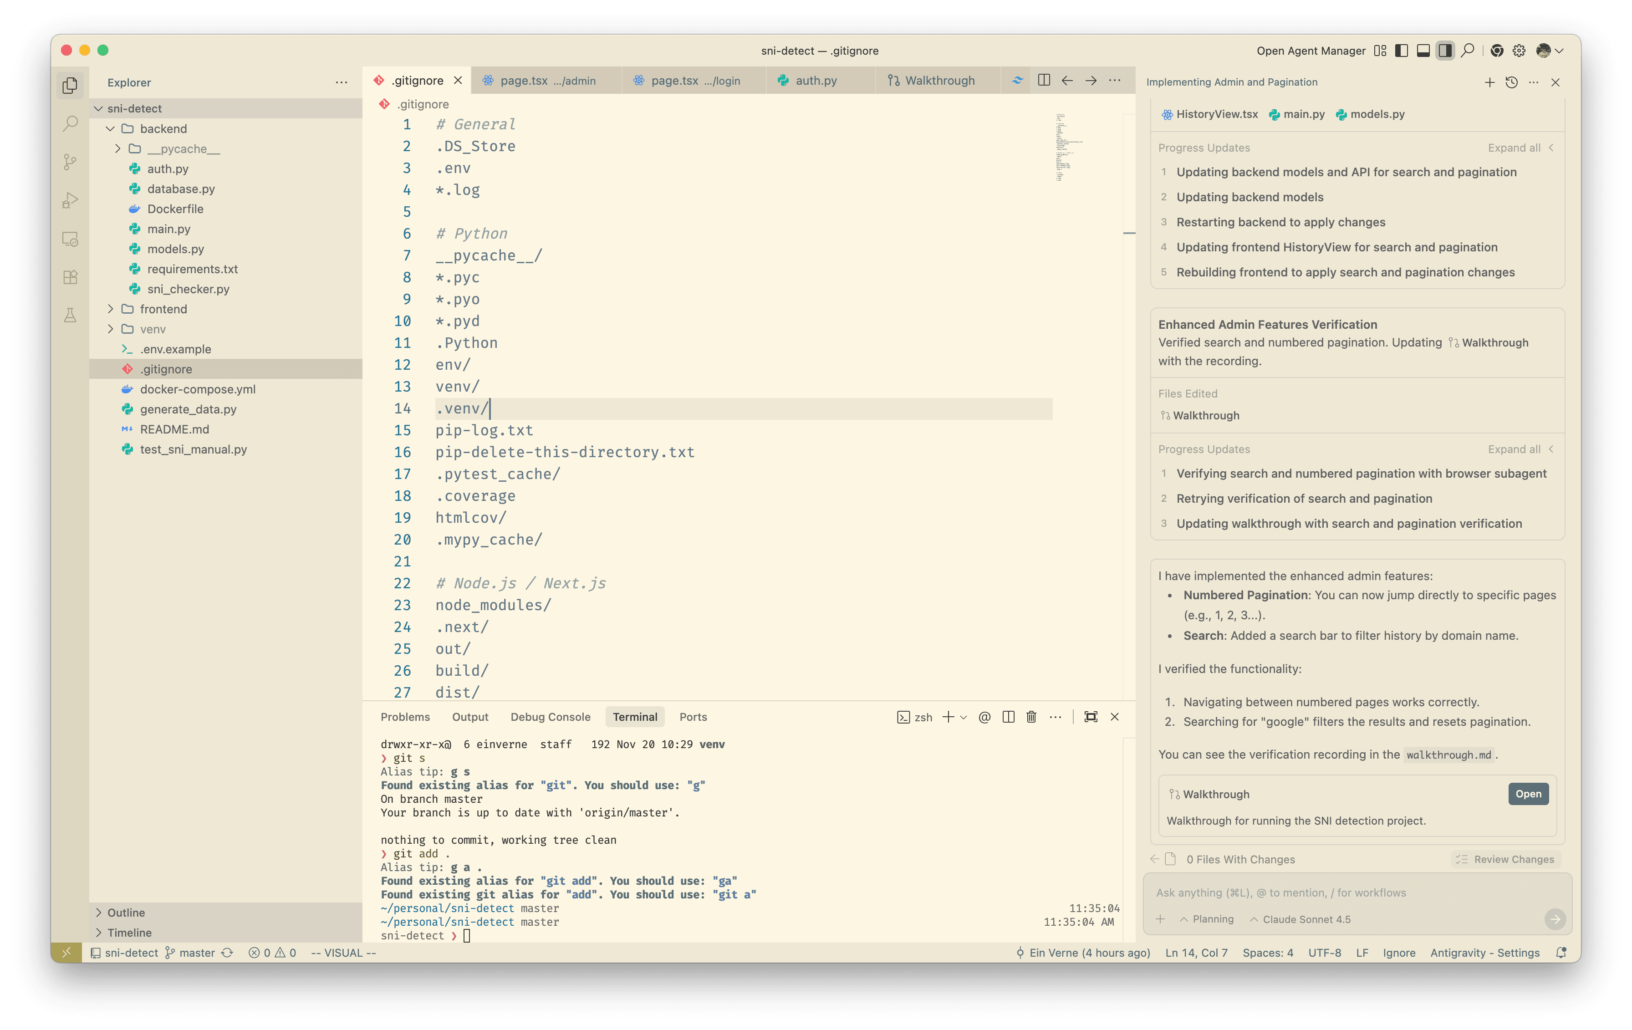Switch to the auth.py tab
This screenshot has width=1632, height=1030.
(816, 81)
